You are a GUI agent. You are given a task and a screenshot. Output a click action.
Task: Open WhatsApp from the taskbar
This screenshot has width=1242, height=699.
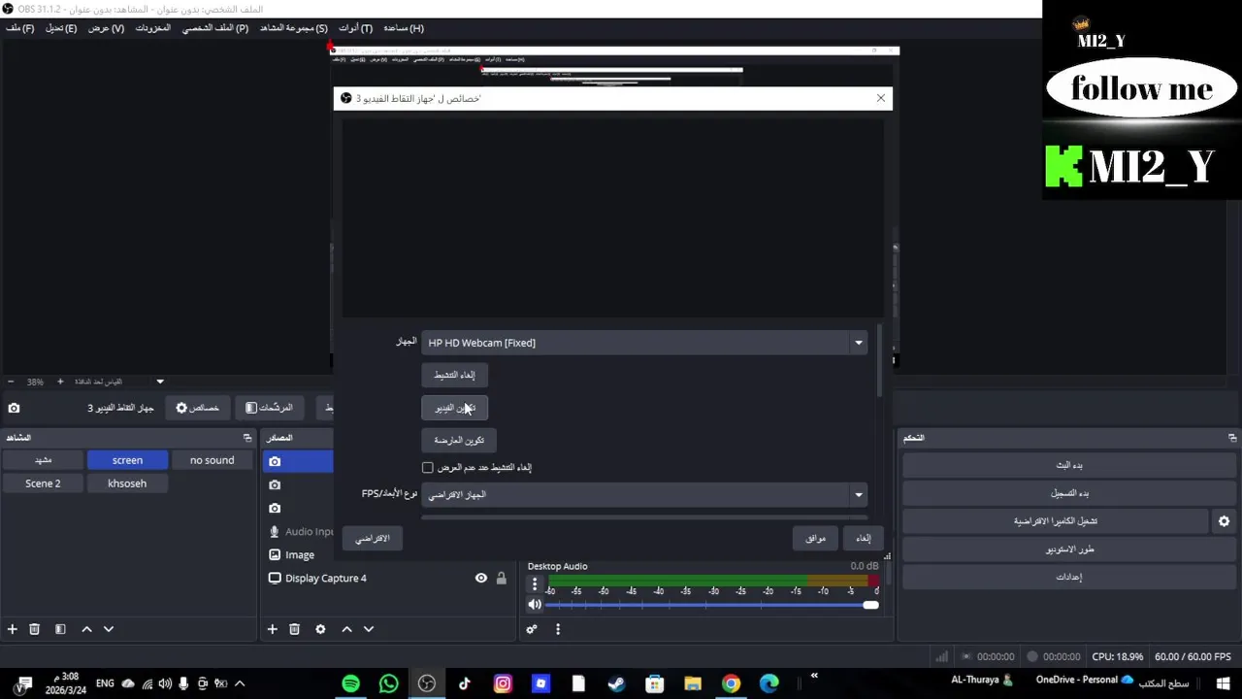point(389,683)
